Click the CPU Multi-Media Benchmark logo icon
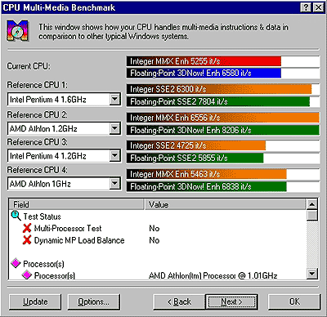This screenshot has height=317, width=327. [x=17, y=30]
